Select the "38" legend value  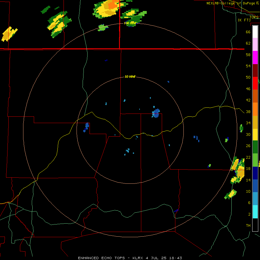coord(248,112)
